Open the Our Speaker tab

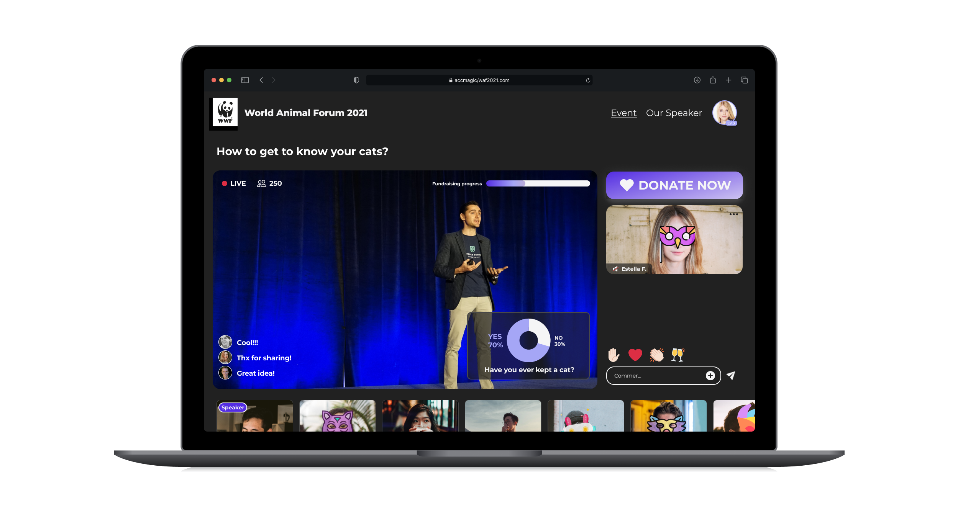click(x=674, y=113)
